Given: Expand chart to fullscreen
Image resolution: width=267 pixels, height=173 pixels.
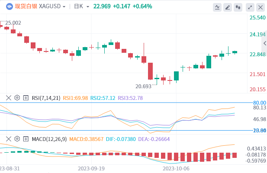Looking at the screenshot, I should (250, 7).
